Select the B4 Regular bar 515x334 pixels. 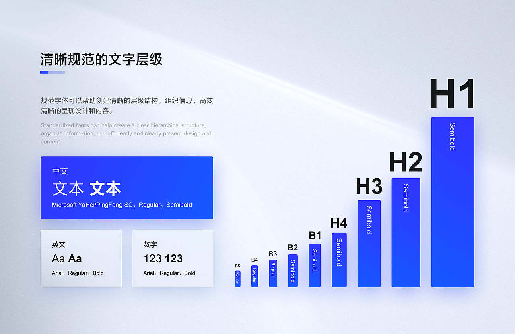pos(254,277)
